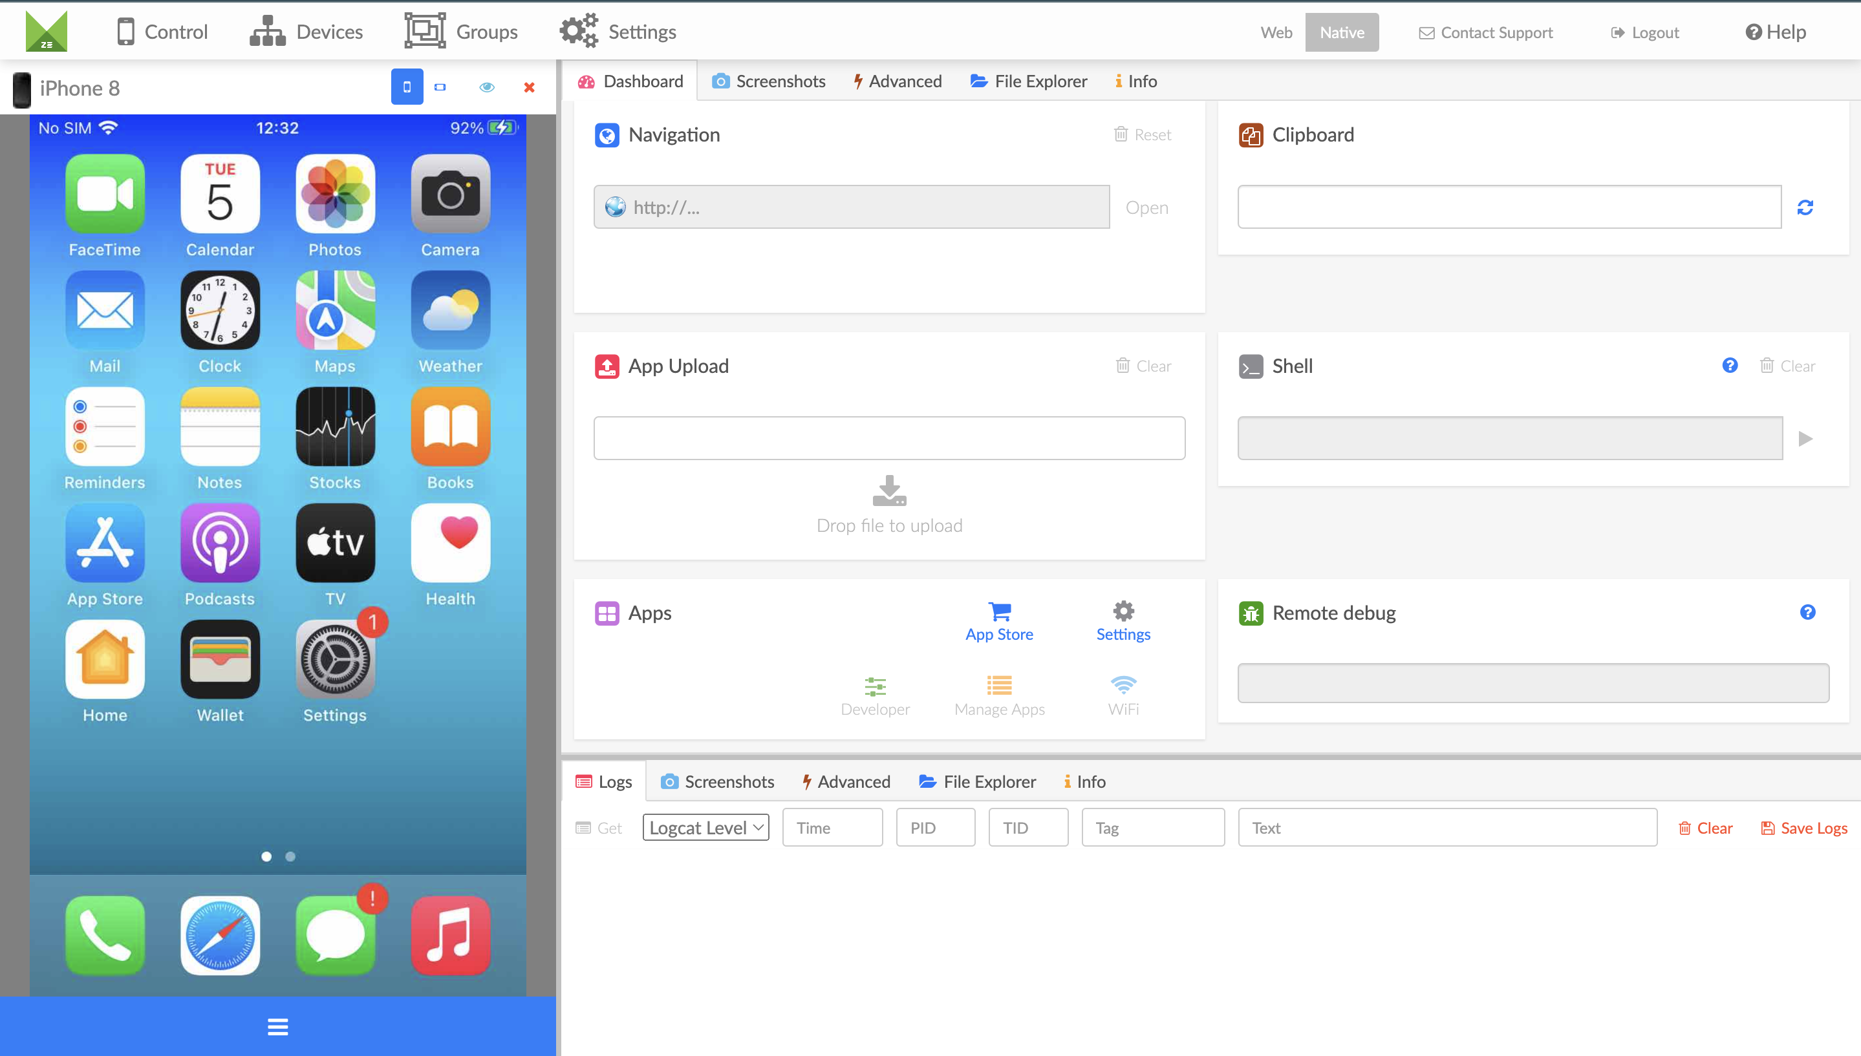This screenshot has width=1861, height=1056.
Task: Open Clock app on iPhone screen
Action: (220, 310)
